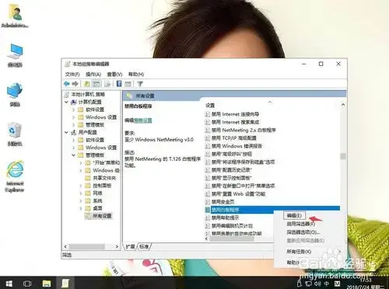This screenshot has height=289, width=389.
Task: Expand 软件设置 under 计算机配置
Action: [x=73, y=110]
